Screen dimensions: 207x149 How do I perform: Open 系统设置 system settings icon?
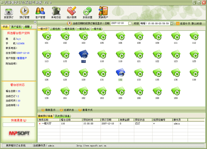(x=87, y=12)
